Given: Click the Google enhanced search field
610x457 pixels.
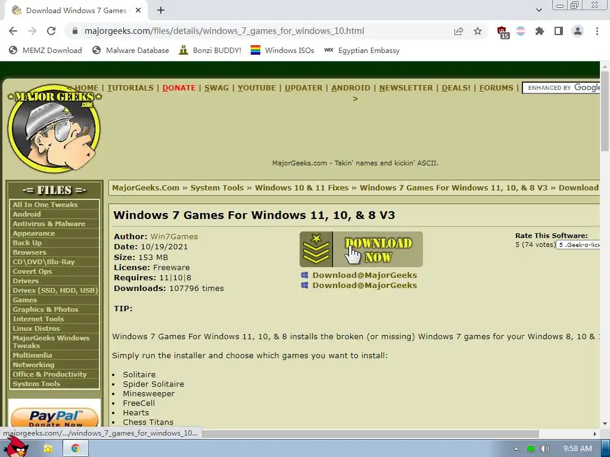Looking at the screenshot, I should point(561,88).
